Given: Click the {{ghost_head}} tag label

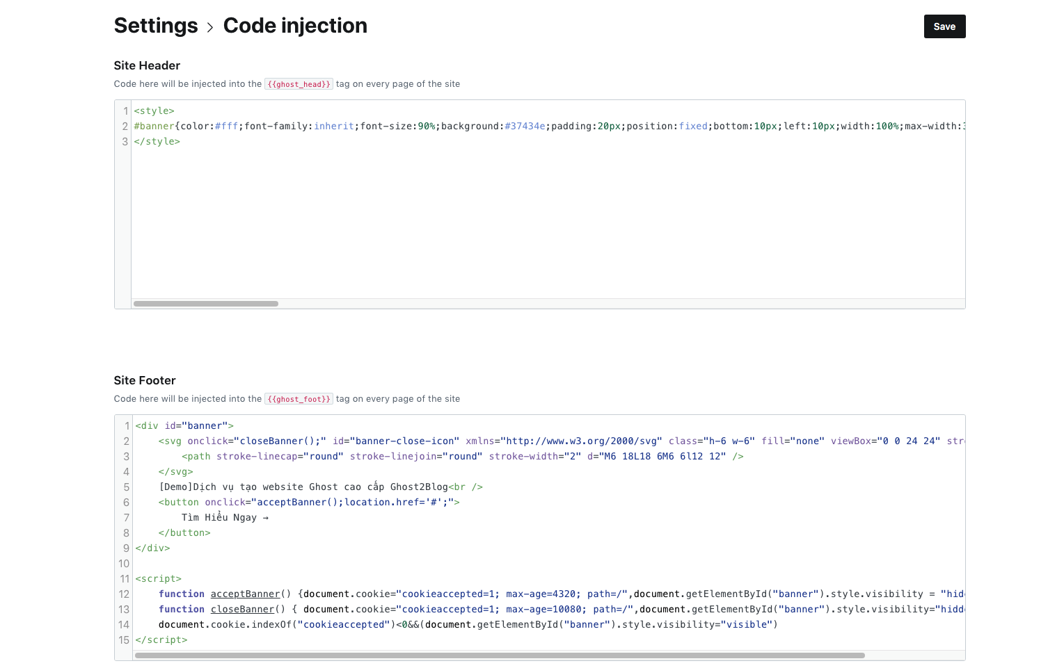Looking at the screenshot, I should coord(299,84).
